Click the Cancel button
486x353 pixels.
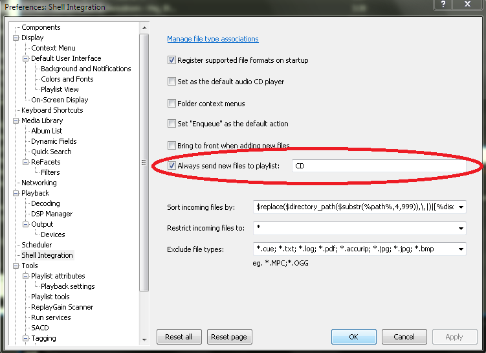coord(404,337)
